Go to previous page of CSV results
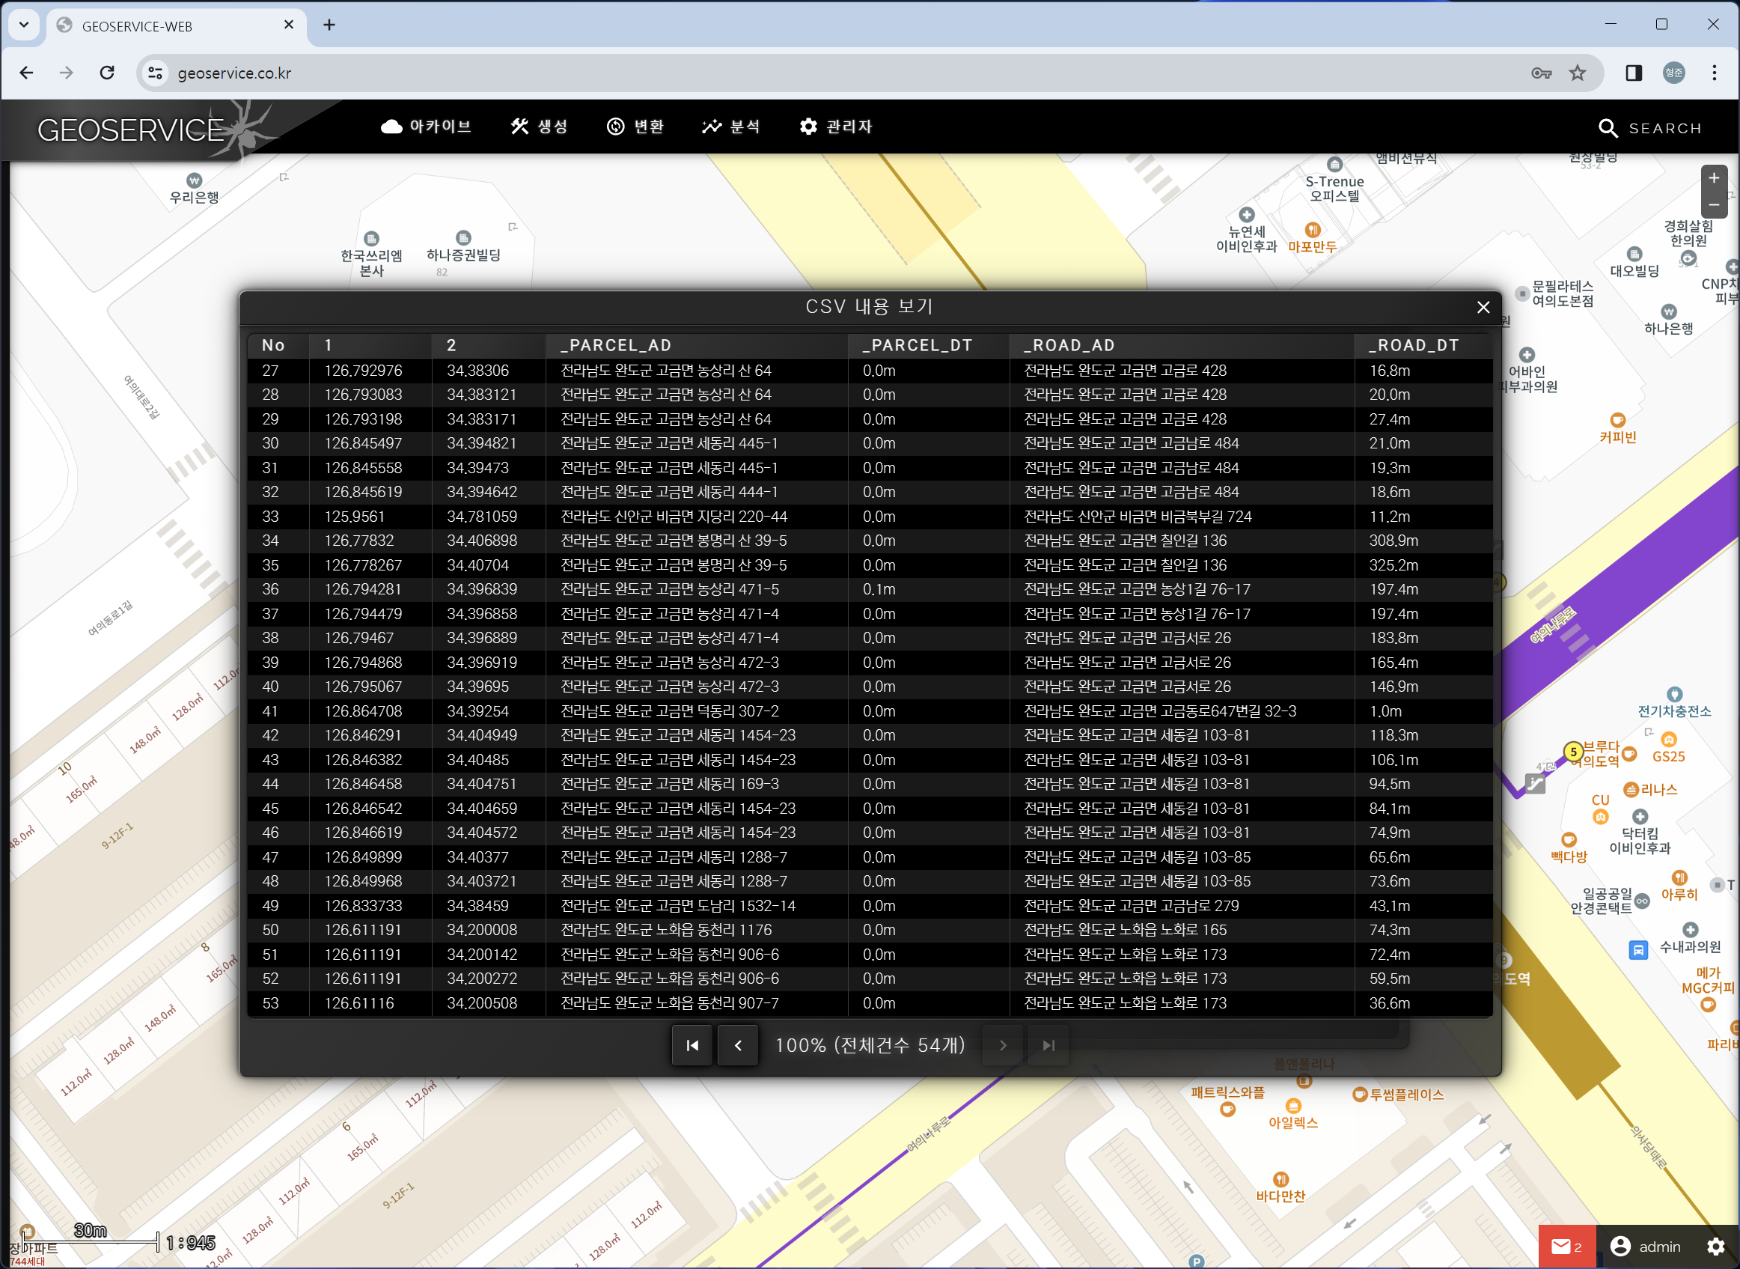 [x=738, y=1044]
